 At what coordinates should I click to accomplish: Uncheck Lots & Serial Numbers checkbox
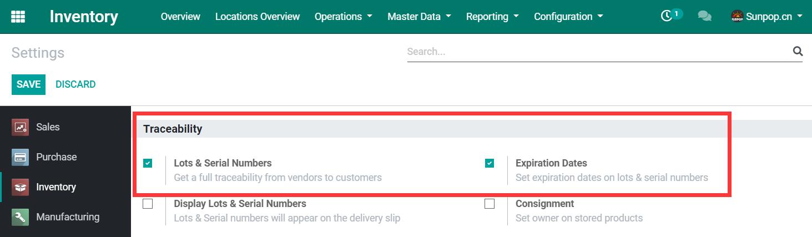[x=148, y=163]
